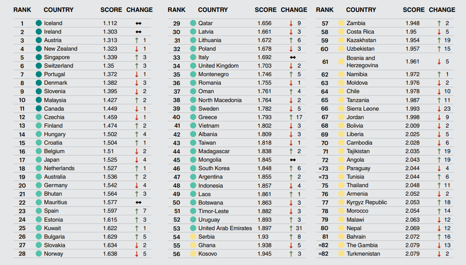Viewport: 466px width, 265px height.
Task: Click the red down arrow for Qatar
Action: click(x=291, y=23)
